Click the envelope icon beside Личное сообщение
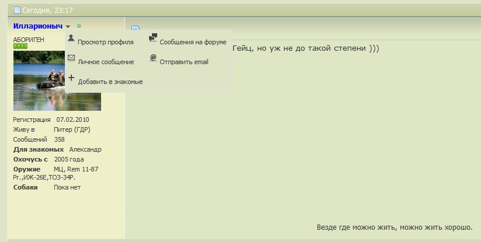This screenshot has height=242, width=481. click(71, 58)
